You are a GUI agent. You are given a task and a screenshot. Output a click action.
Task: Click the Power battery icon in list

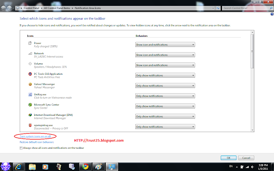click(x=30, y=43)
